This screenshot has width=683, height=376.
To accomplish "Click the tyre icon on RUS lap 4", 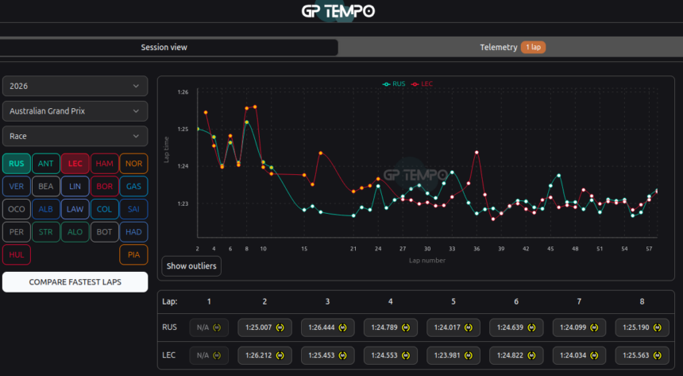I will tap(406, 328).
